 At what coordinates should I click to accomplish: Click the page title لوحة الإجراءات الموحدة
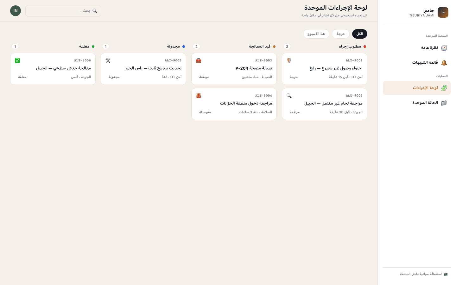click(x=336, y=8)
